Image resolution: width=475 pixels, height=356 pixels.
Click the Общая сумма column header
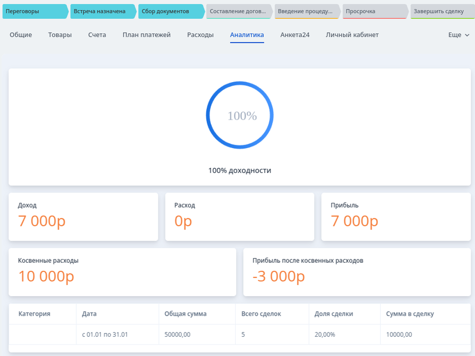(x=186, y=314)
